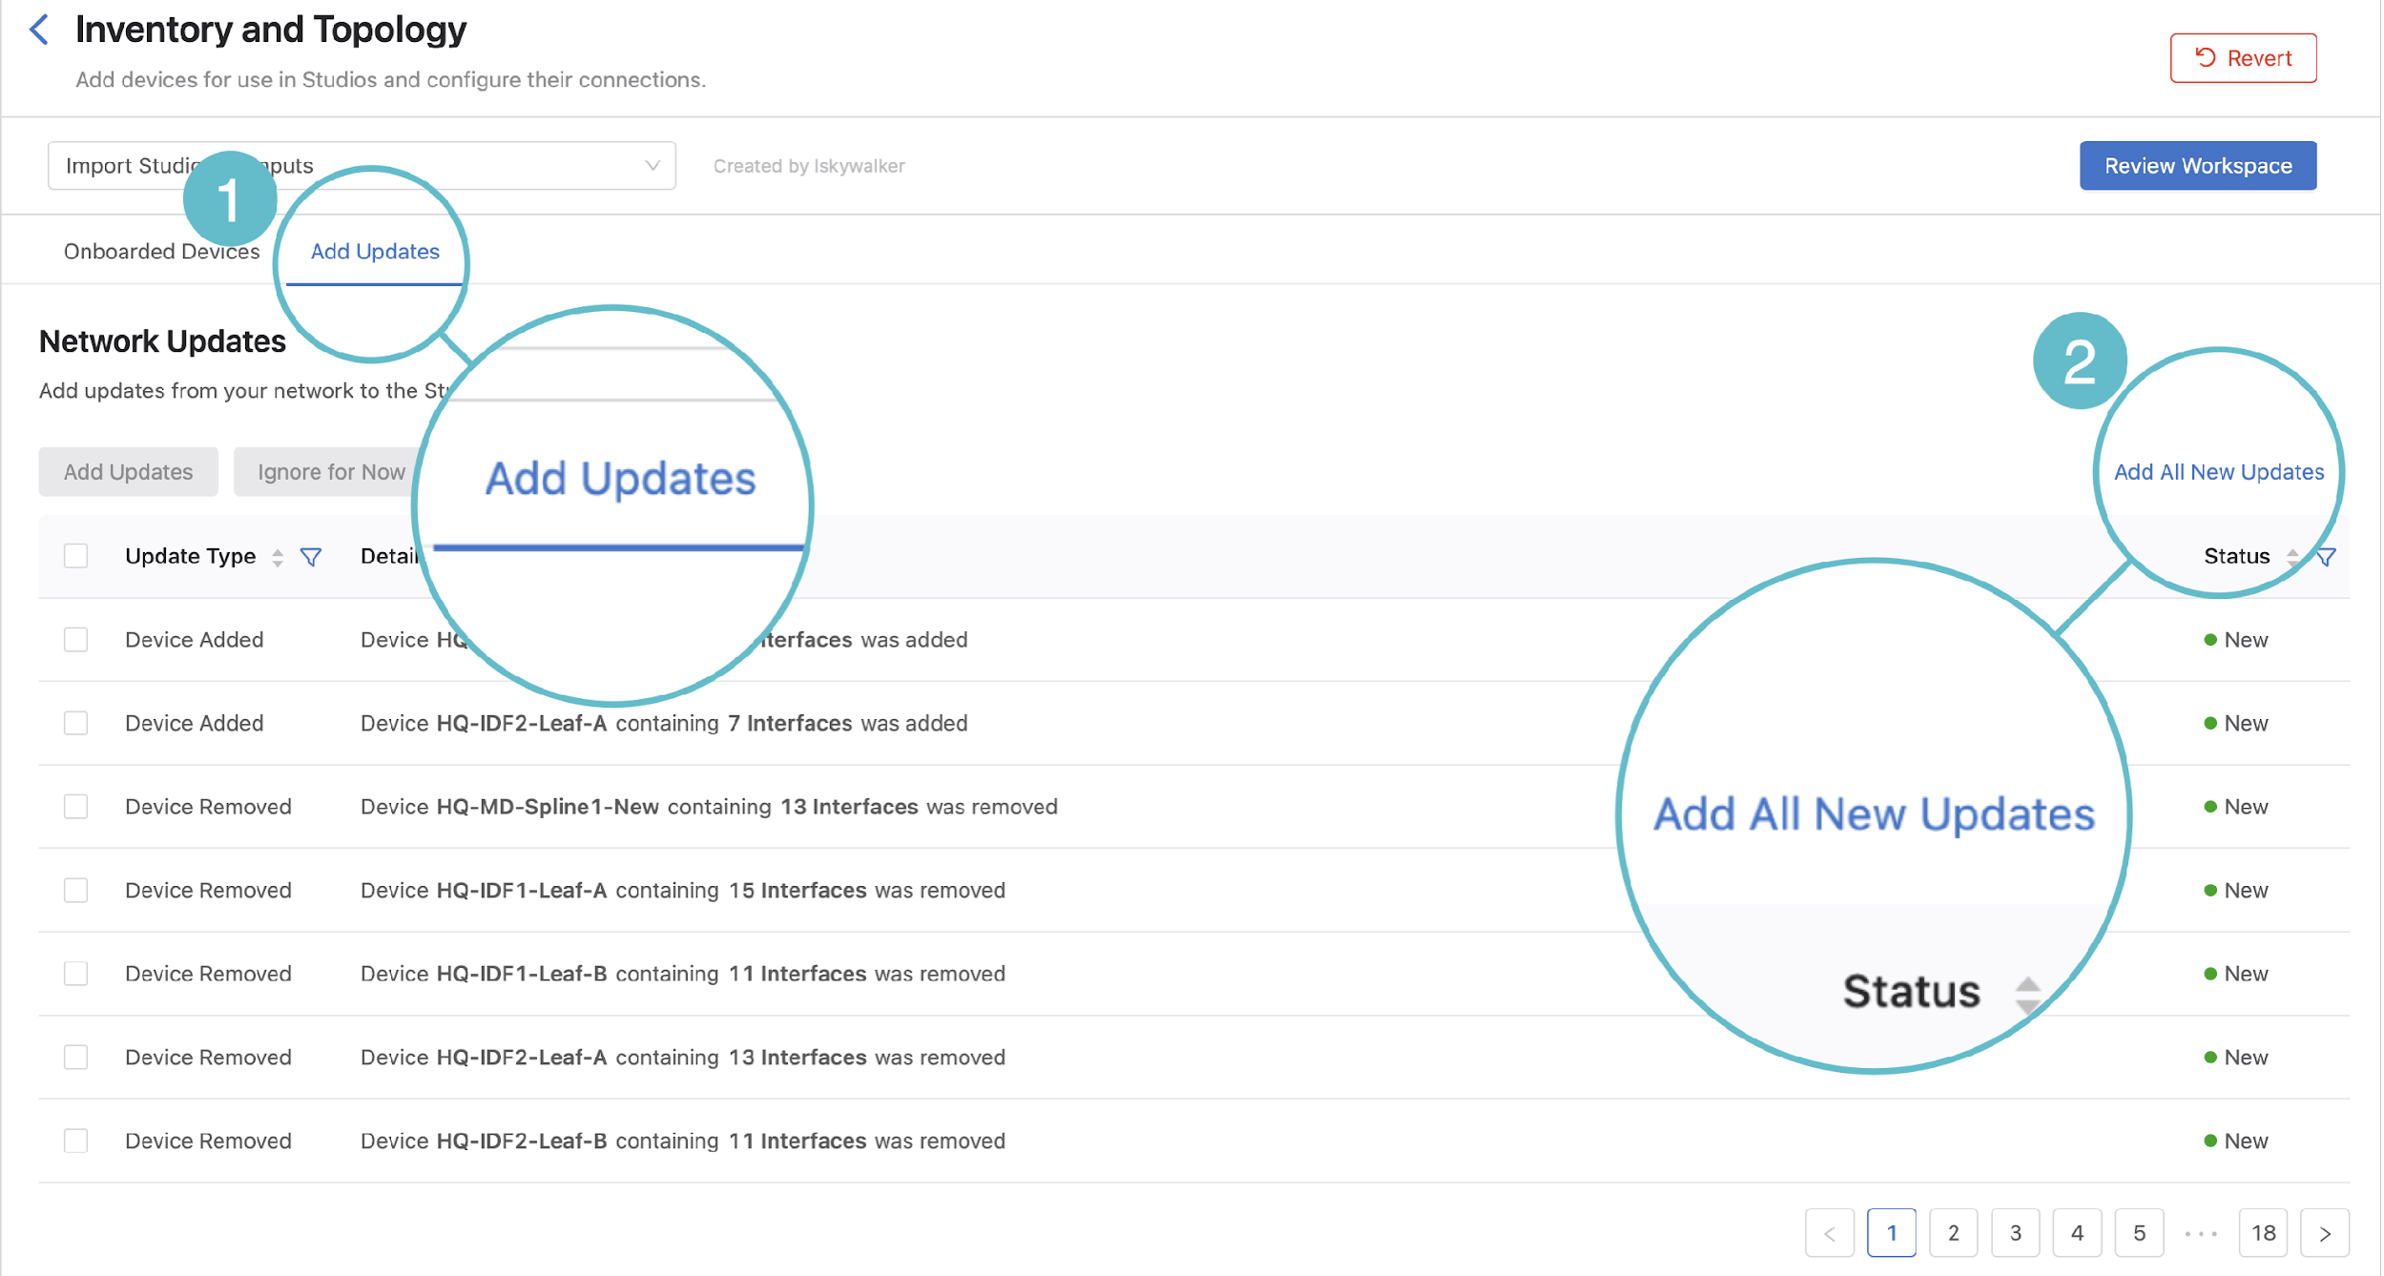
Task: Select the HQ-MD-Spline1-New removed row checkbox
Action: (76, 807)
